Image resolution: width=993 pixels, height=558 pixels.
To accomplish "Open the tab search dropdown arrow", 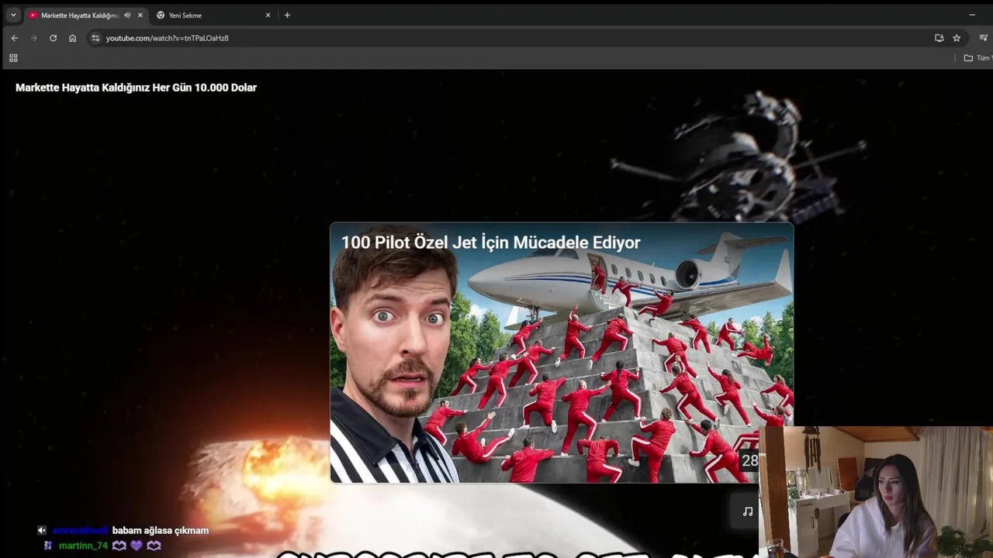I will pyautogui.click(x=13, y=15).
